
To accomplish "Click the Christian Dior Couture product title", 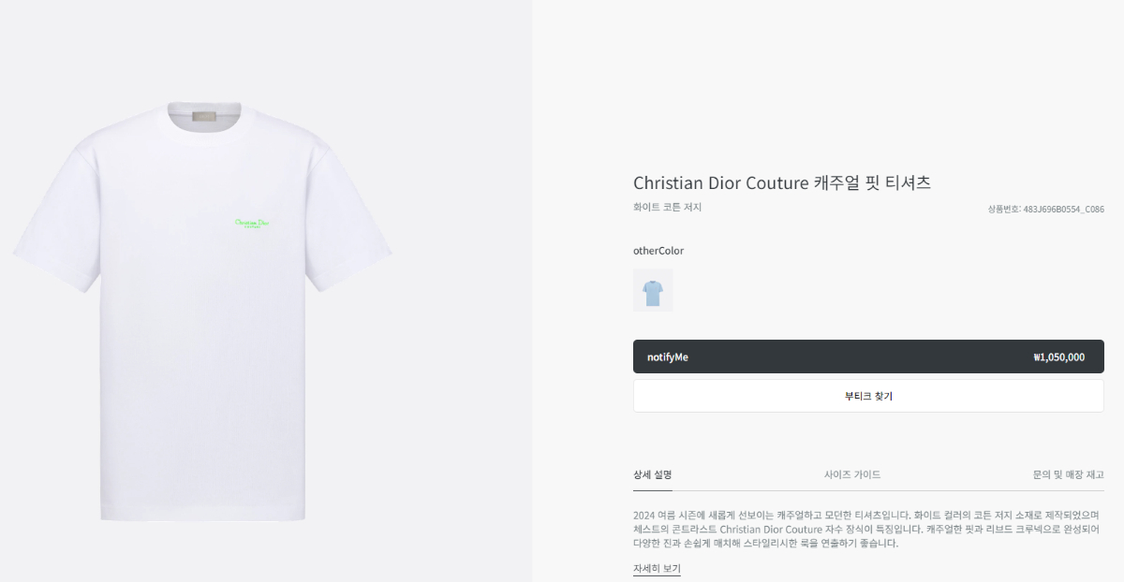I will (x=782, y=182).
